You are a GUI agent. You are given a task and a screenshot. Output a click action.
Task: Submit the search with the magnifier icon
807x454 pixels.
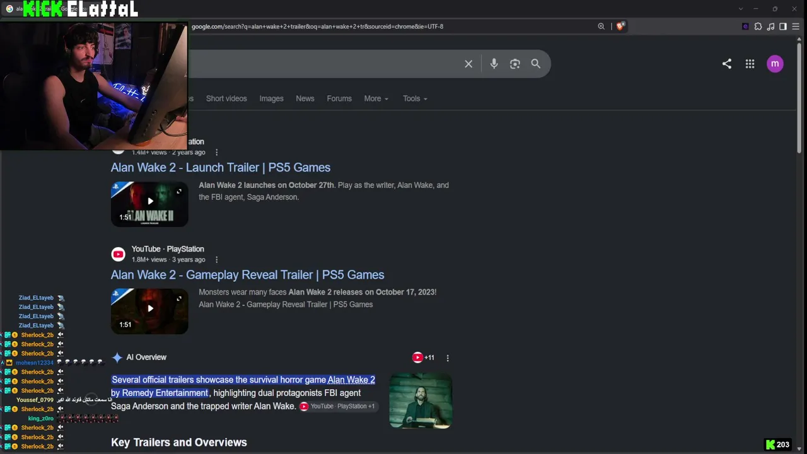pos(536,64)
